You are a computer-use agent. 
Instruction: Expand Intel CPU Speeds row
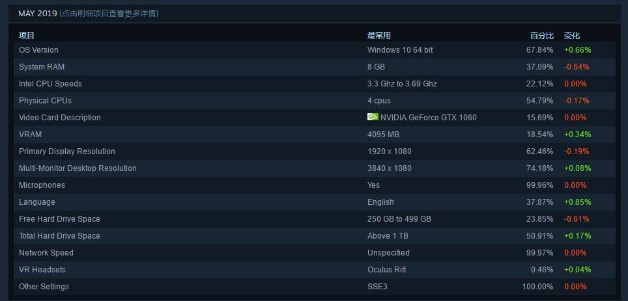pos(315,84)
